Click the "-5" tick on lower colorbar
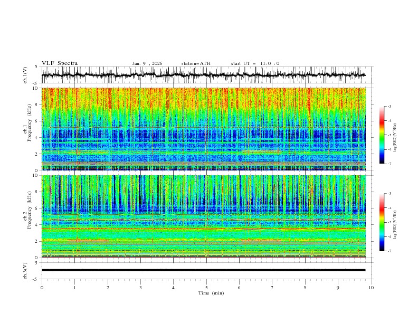The height and width of the screenshot is (323, 418). click(389, 222)
